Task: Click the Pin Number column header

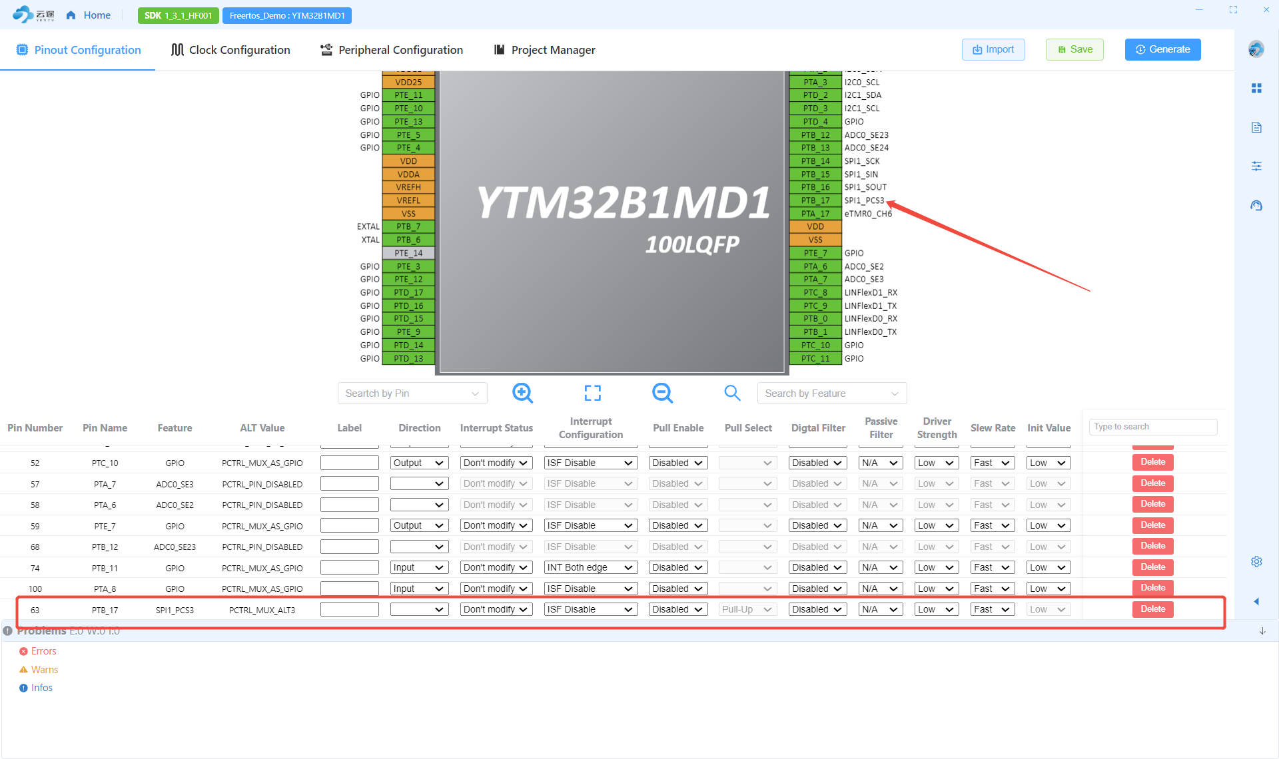Action: click(35, 428)
